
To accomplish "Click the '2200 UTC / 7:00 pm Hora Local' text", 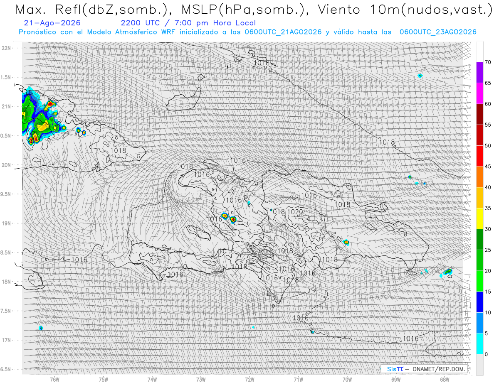I will (x=188, y=23).
